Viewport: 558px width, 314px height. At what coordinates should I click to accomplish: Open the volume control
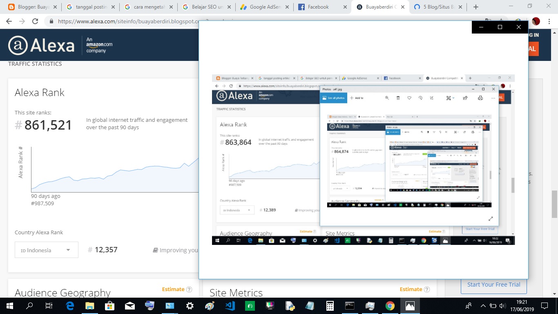(502, 305)
